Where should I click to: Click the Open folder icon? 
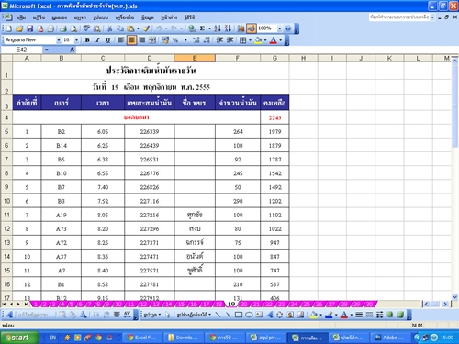pos(19,28)
